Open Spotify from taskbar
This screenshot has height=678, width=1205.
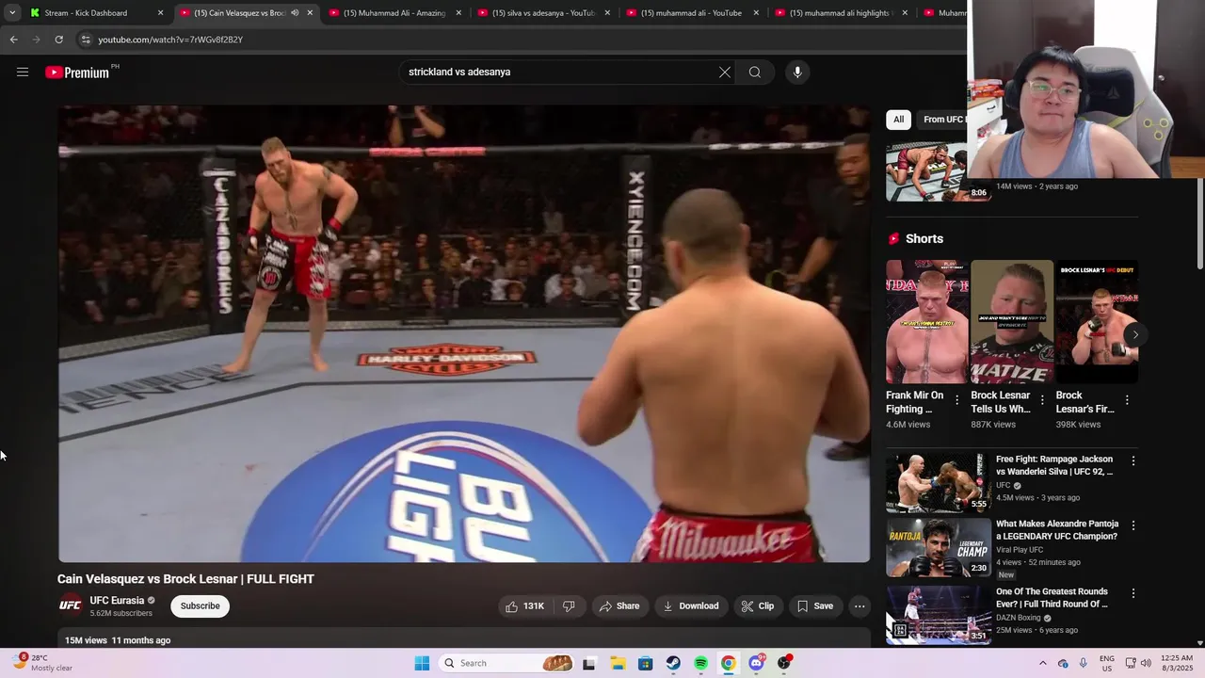point(700,663)
